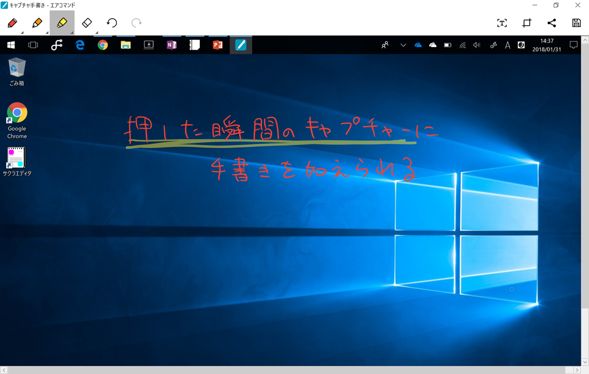589x374 pixels.
Task: Click the vertical scrollbar down arrow
Action: pos(585,362)
